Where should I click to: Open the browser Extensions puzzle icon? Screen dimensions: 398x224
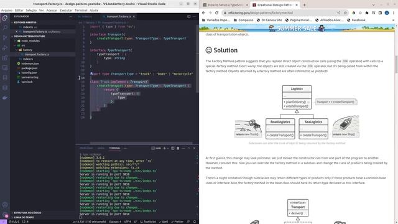point(367,12)
